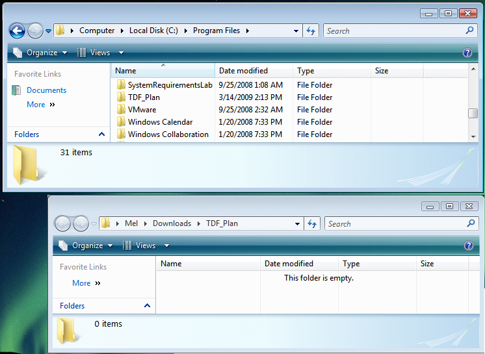The image size is (485, 354).
Task: Select the Windows Collaboration folder
Action: 168,134
